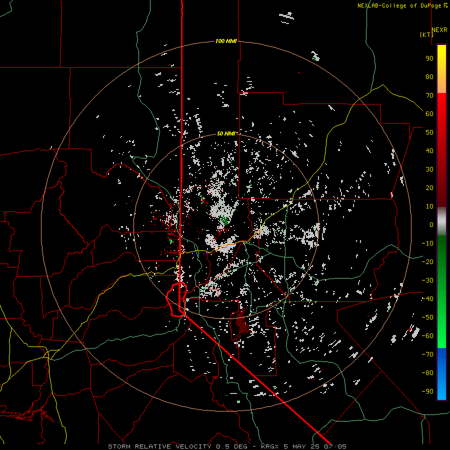Image resolution: width=450 pixels, height=450 pixels.
Task: Click the [KT] units label
Action: (426, 34)
